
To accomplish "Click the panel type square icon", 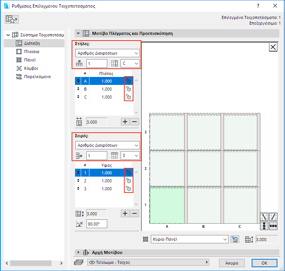I will [x=146, y=240].
